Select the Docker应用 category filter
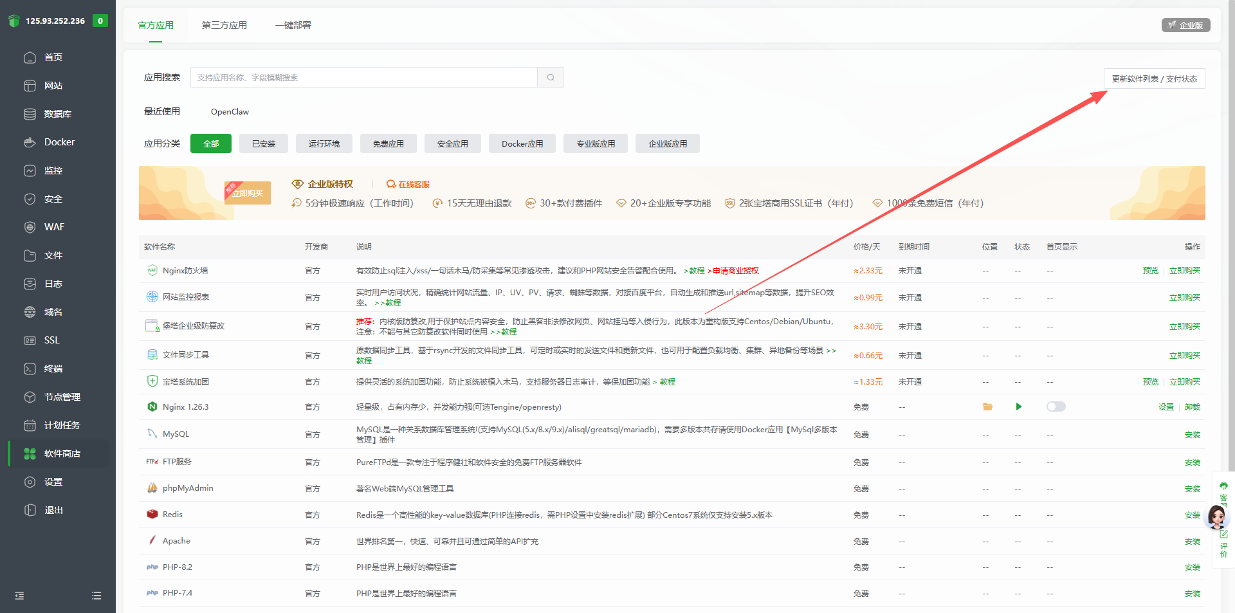The height and width of the screenshot is (613, 1235). point(522,143)
